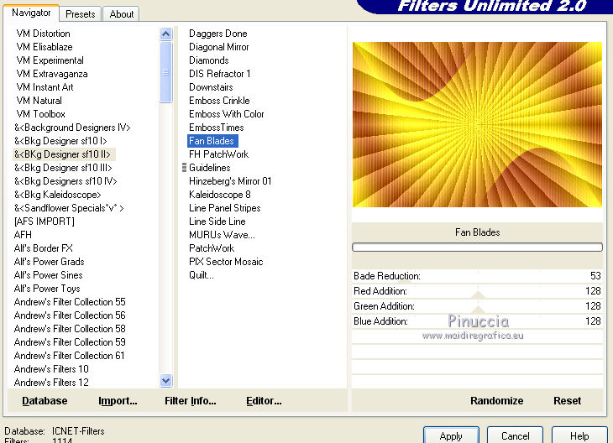The image size is (613, 443).
Task: Adjust the Bade Reduction slider
Action: (477, 276)
